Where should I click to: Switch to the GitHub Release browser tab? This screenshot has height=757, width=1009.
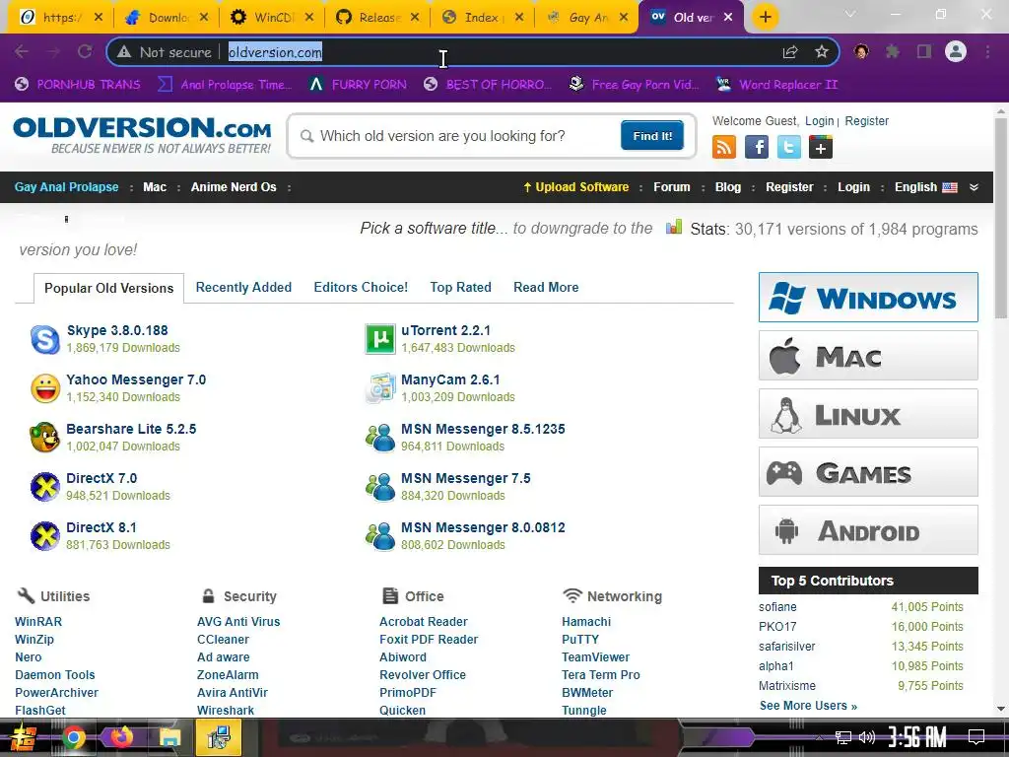[375, 18]
